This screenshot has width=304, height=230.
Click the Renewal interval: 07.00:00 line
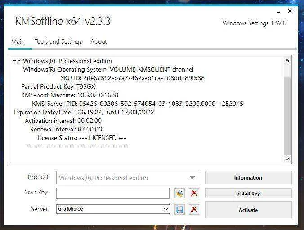(66, 129)
